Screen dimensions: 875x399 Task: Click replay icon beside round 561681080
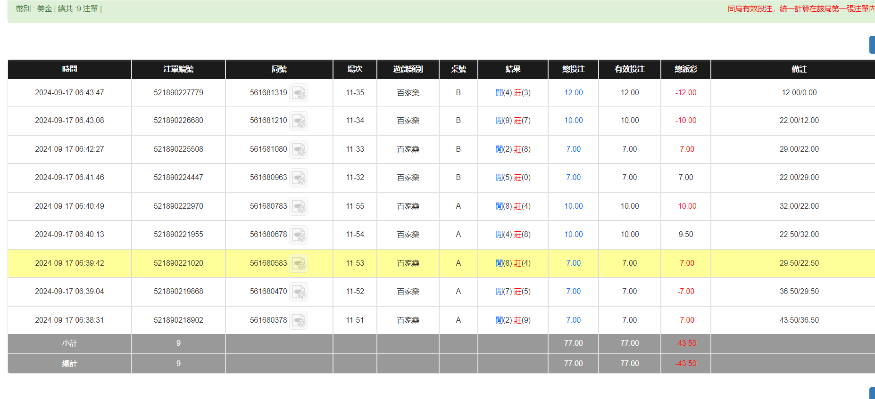[299, 150]
